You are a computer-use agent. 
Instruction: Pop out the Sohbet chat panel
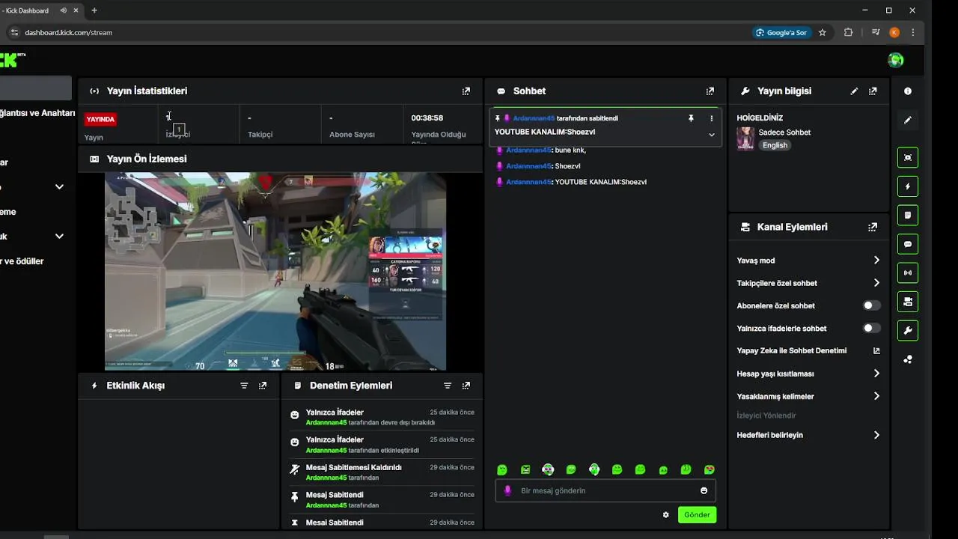point(710,91)
